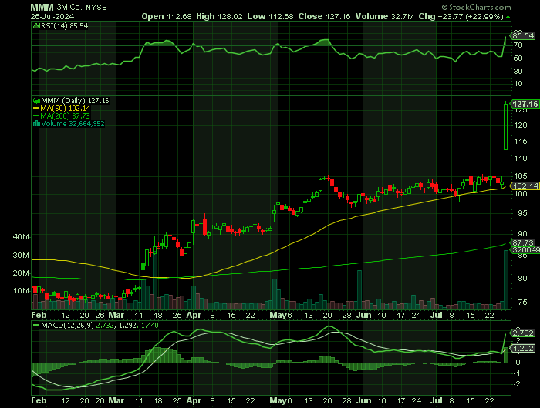Image resolution: width=540 pixels, height=408 pixels.
Task: Click 'Jun' on the price panel date axis
Action: (x=363, y=315)
